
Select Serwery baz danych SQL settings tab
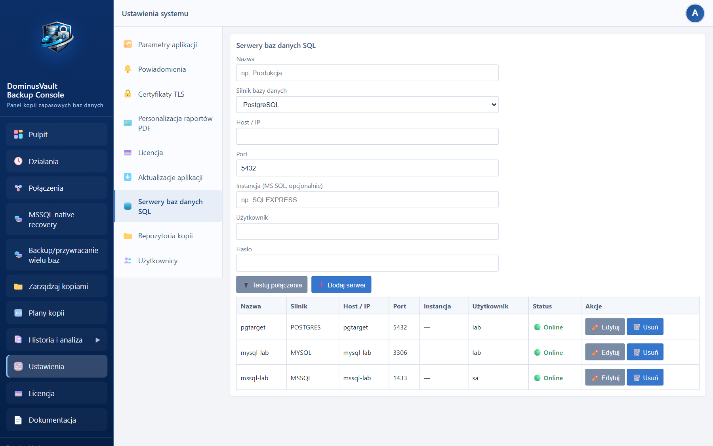pos(169,206)
